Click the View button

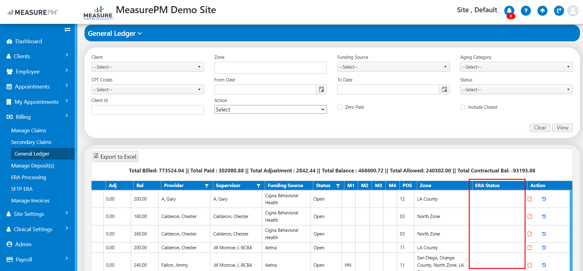click(x=562, y=128)
